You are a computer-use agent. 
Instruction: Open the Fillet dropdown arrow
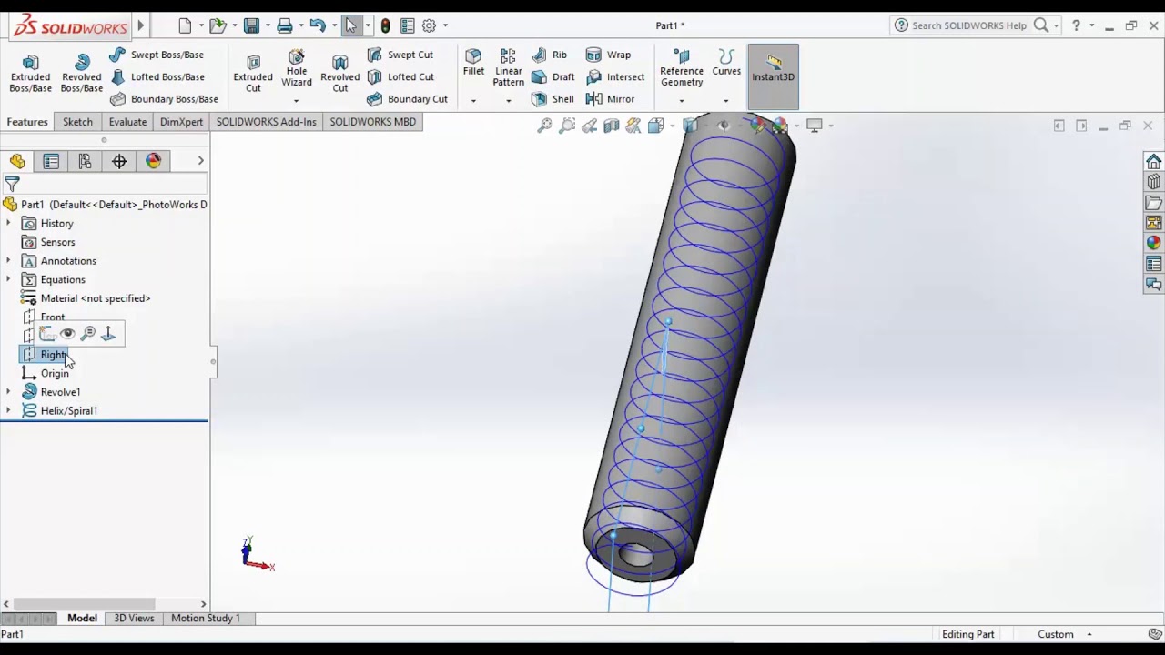pos(473,100)
